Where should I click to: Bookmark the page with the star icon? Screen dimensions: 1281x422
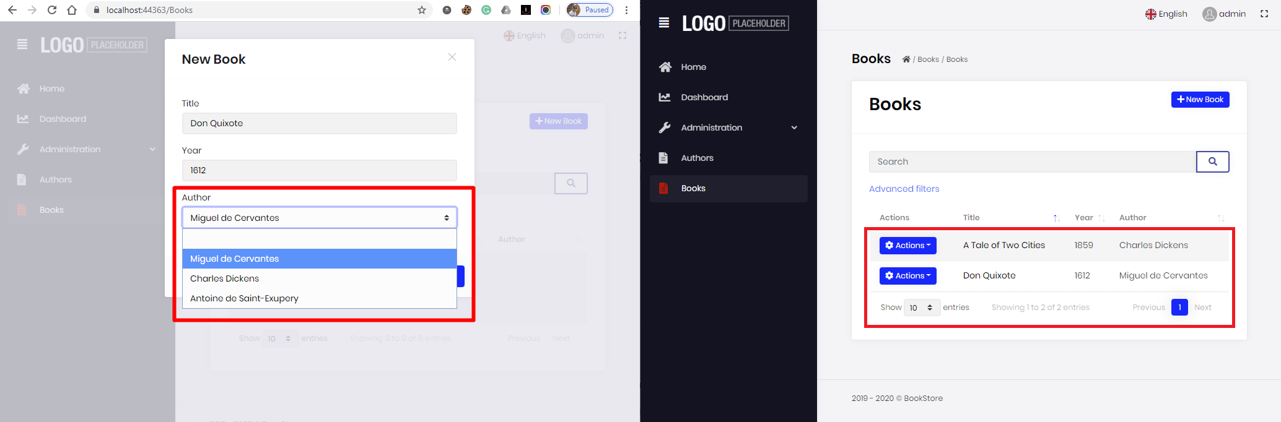coord(422,10)
